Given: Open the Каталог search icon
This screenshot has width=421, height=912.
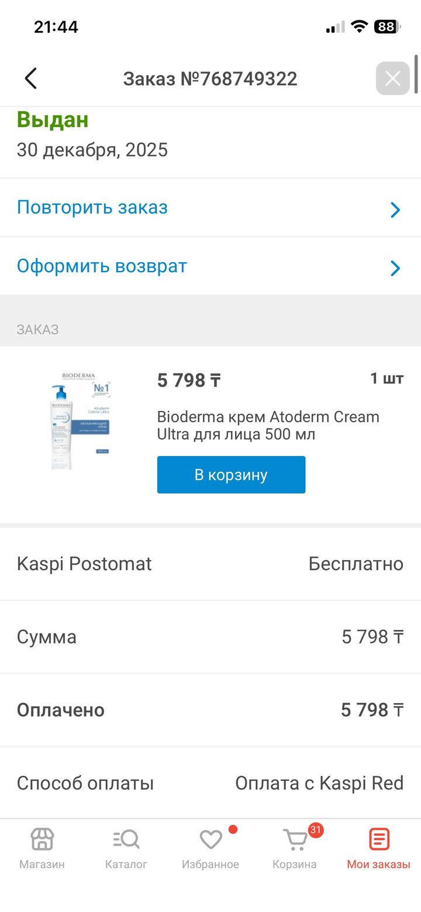Looking at the screenshot, I should tap(126, 839).
